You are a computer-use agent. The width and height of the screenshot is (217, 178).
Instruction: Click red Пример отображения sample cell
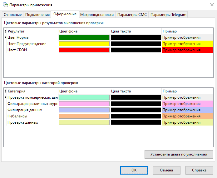coord(187,50)
